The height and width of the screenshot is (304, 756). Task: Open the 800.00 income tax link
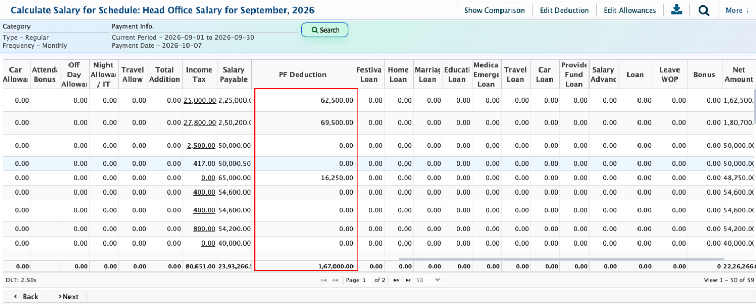point(204,229)
